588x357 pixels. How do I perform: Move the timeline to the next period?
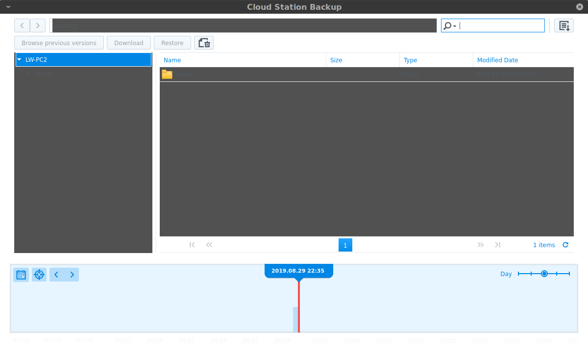click(x=72, y=275)
